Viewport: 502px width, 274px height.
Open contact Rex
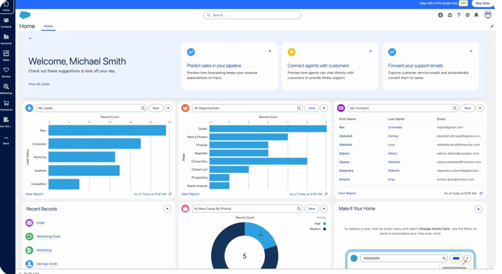pos(342,127)
